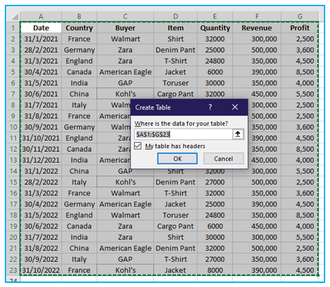
Task: Select column D header
Action: (175, 16)
